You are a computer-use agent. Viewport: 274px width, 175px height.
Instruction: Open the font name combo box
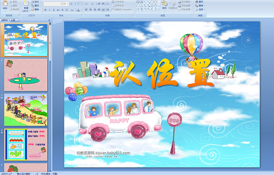(52, 4)
